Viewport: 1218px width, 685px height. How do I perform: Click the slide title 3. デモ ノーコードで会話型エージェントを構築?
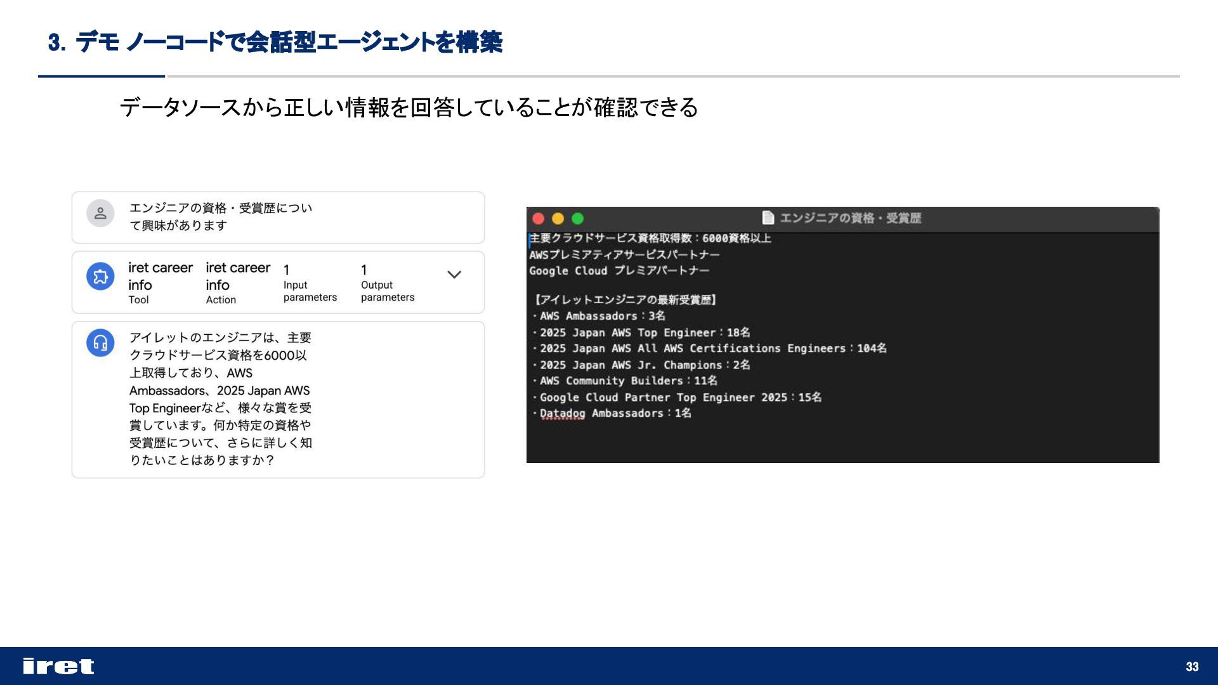(275, 42)
